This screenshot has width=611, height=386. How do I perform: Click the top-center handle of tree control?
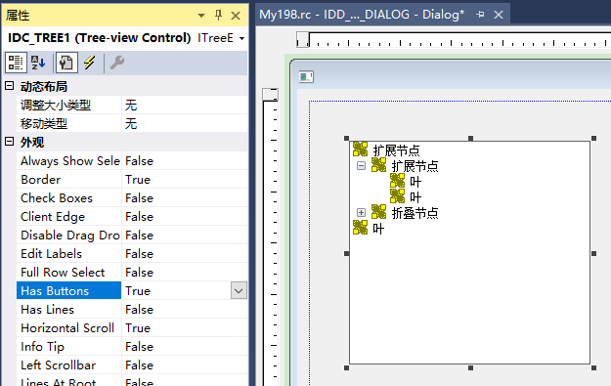471,138
